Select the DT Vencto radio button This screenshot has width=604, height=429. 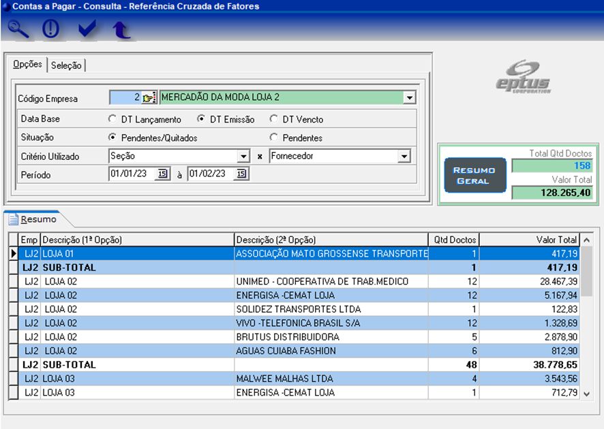pyautogui.click(x=274, y=119)
